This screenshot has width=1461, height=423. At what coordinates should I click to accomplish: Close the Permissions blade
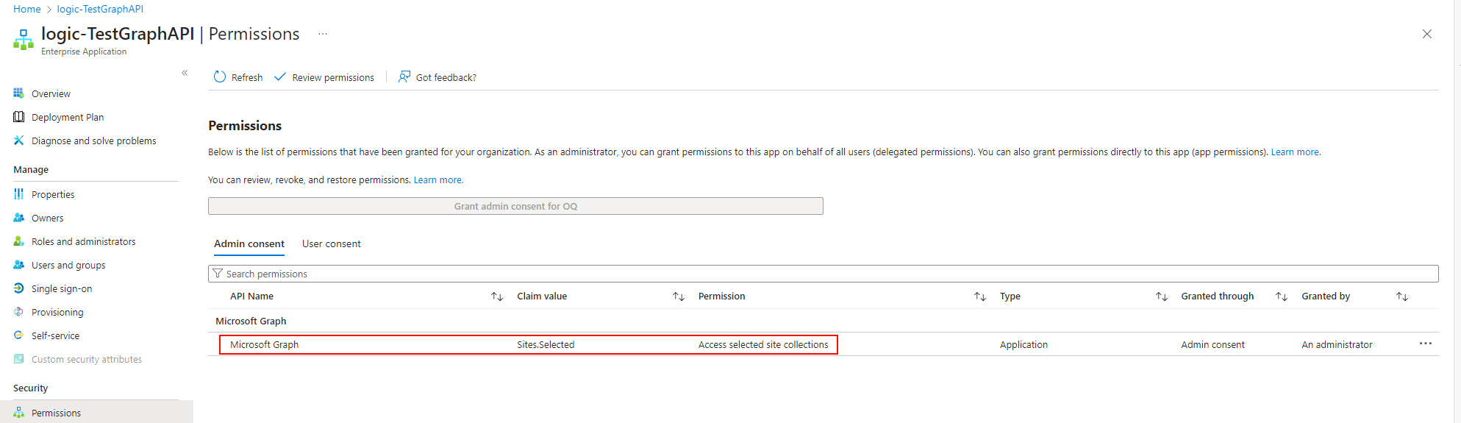1427,34
